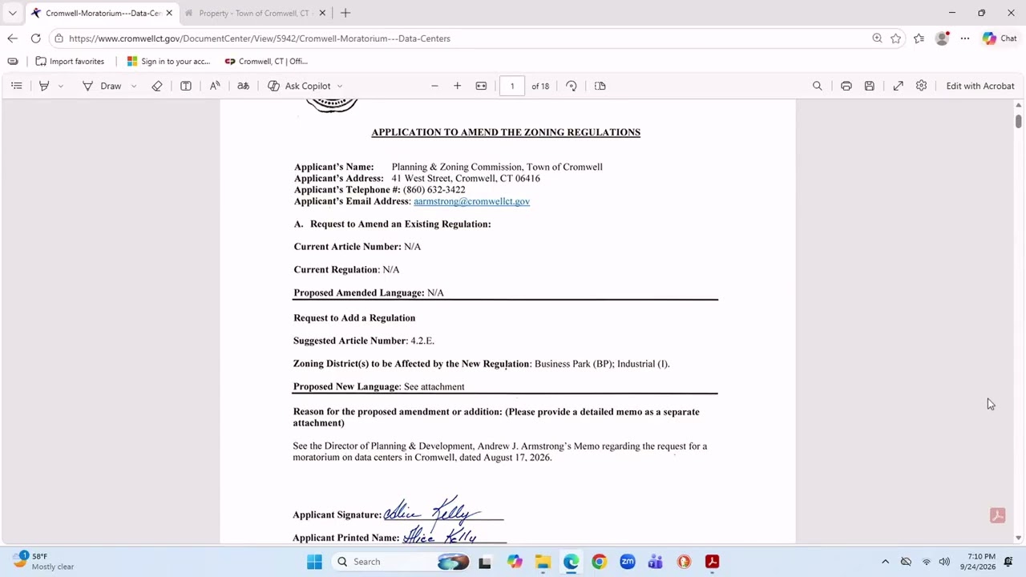Click the Read aloud icon
This screenshot has height=577, width=1026.
point(215,86)
